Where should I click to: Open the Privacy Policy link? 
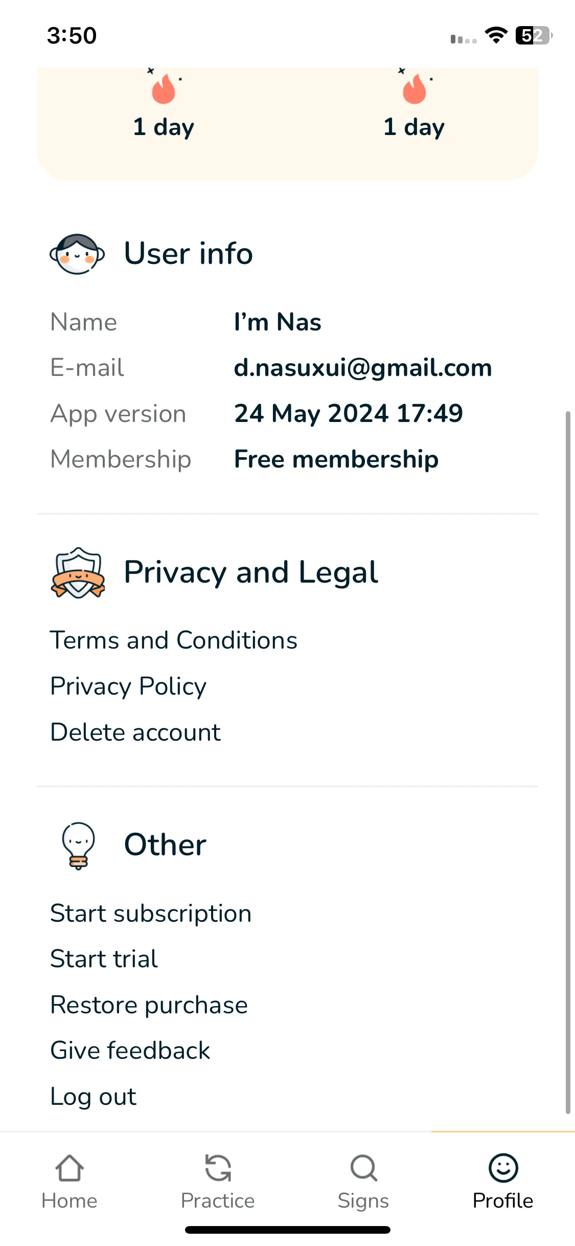(x=128, y=686)
